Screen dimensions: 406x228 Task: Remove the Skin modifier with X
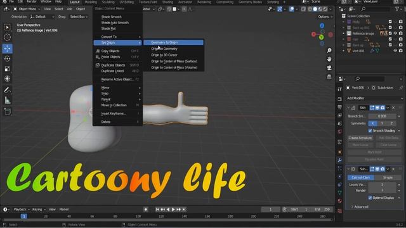click(x=393, y=108)
